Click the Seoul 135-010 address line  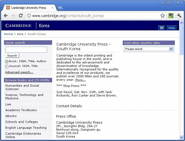(67, 133)
